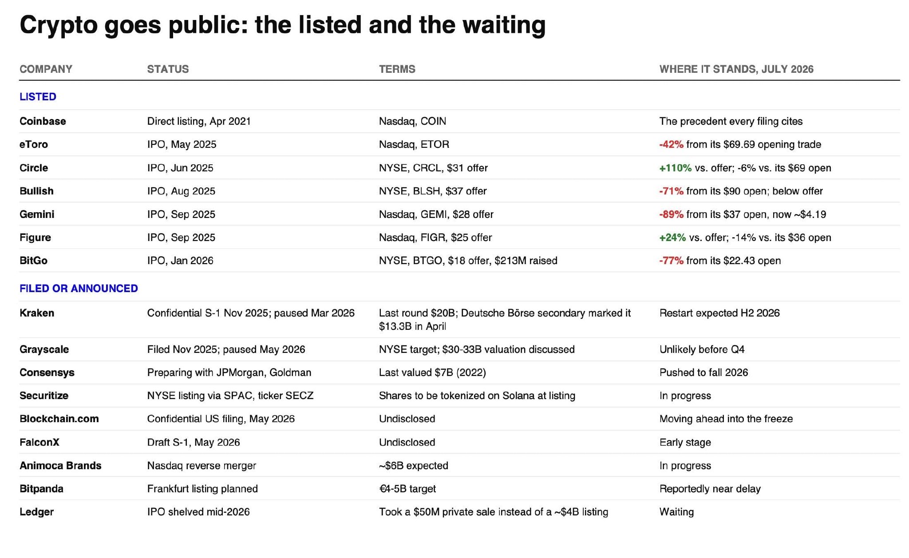
Task: Click Grayscale's 'Unlikely before Q4' status
Action: tap(702, 349)
